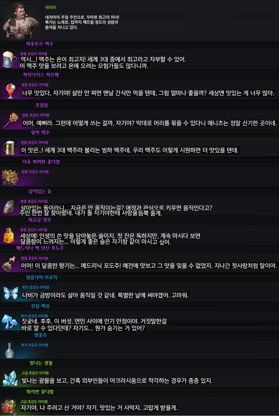Click the 메드리닉 백 년산 포도주 heading
Screen dimensions: 279x416
(x=40, y=248)
